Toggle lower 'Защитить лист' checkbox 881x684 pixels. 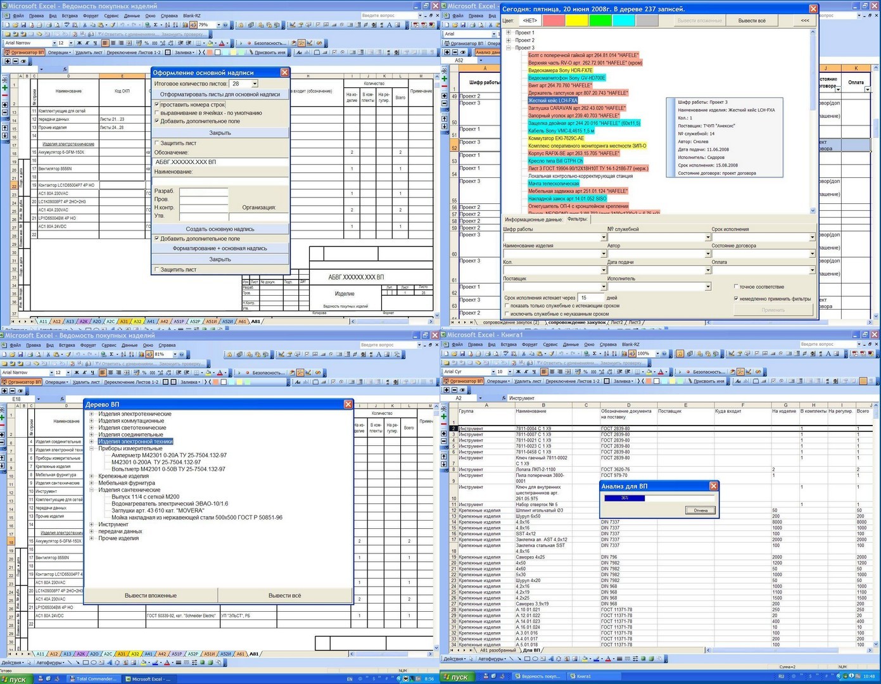tap(157, 269)
